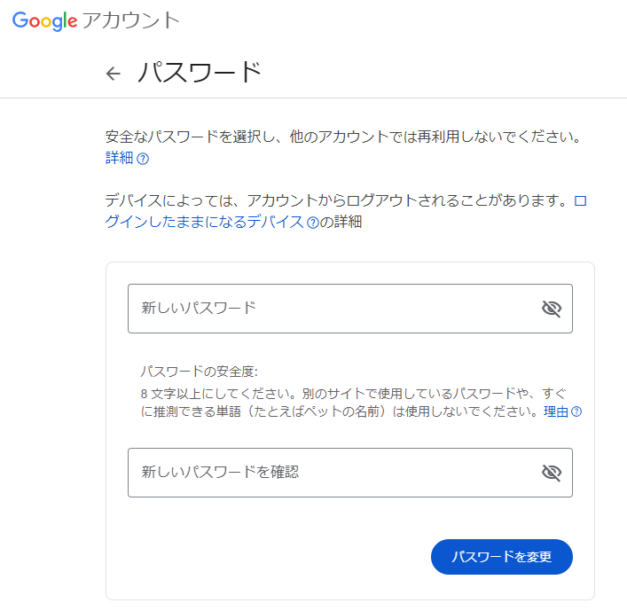Click the アカウント text in the header
The image size is (627, 611).
(130, 21)
